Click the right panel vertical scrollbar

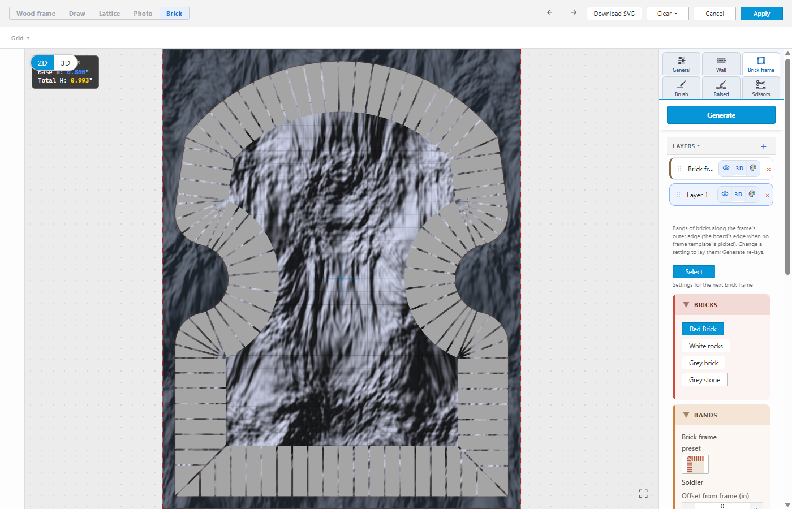(x=787, y=166)
